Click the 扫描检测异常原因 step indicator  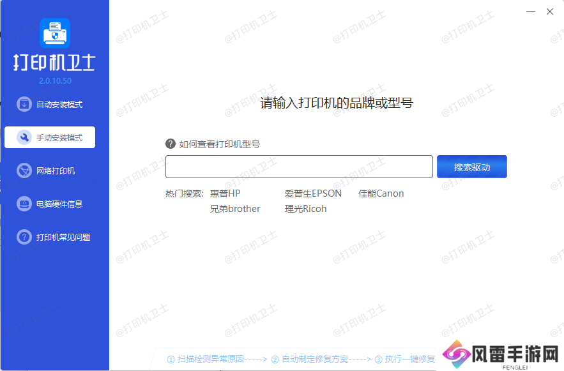click(204, 359)
